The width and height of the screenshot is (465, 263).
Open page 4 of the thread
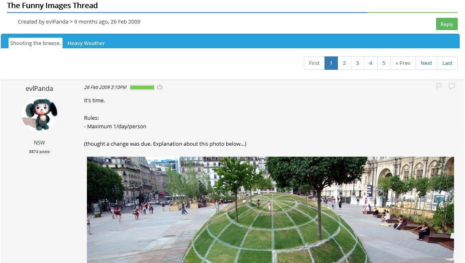[370, 63]
